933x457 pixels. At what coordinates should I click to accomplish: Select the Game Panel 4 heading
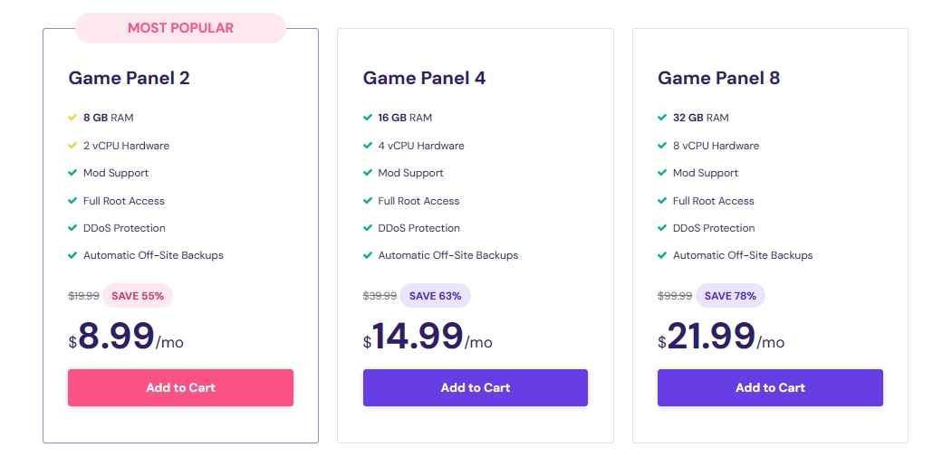(424, 78)
